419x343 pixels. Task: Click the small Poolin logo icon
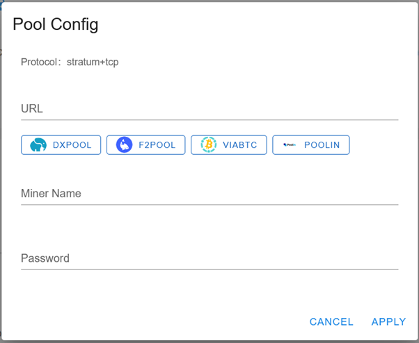coord(290,144)
